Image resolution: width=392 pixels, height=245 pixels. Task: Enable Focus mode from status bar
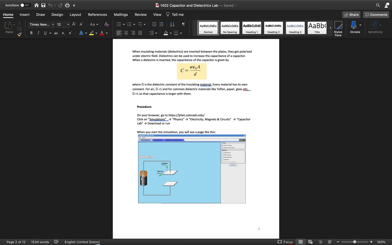click(x=285, y=242)
